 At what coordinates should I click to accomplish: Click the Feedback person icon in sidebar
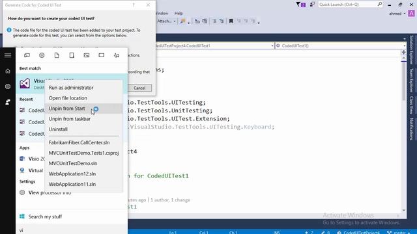pyautogui.click(x=8, y=102)
